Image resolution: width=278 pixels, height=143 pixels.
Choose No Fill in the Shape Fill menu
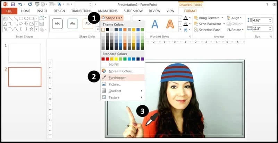coord(123,64)
